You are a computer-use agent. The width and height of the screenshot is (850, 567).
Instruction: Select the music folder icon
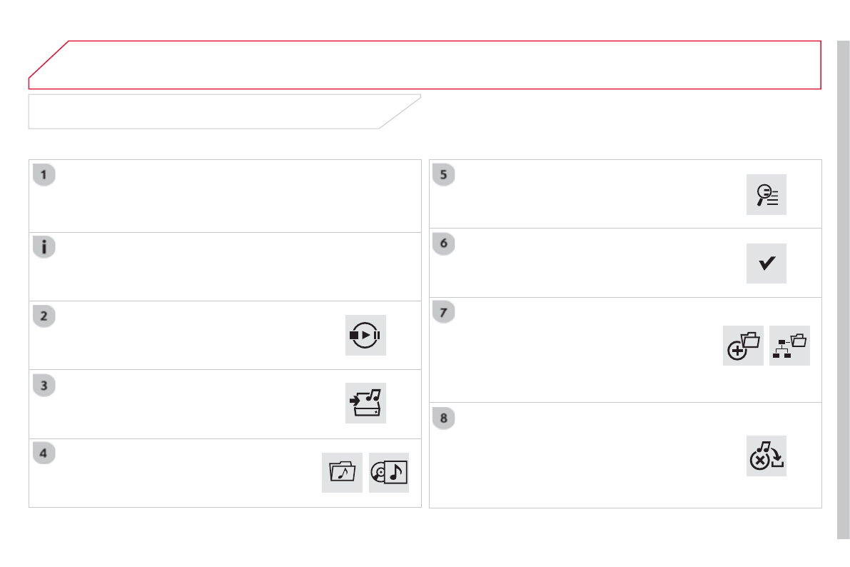tap(342, 473)
